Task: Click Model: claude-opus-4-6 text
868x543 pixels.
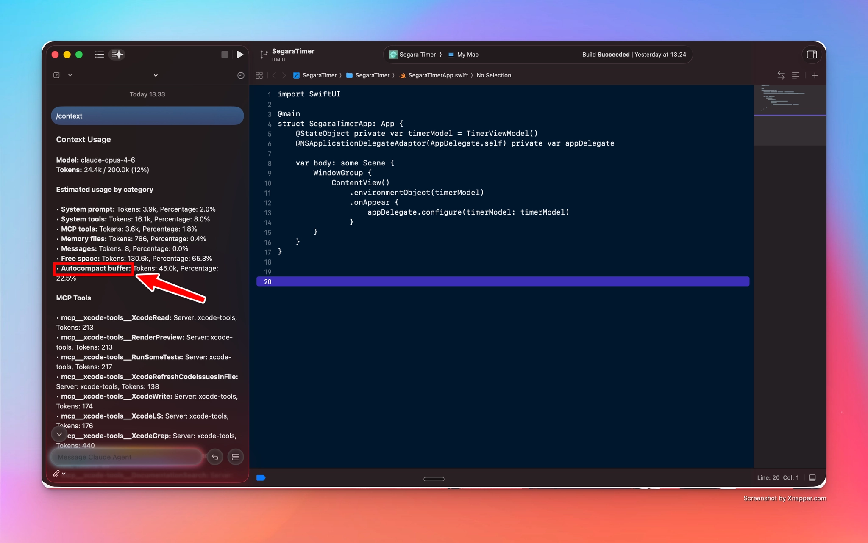Action: tap(95, 160)
